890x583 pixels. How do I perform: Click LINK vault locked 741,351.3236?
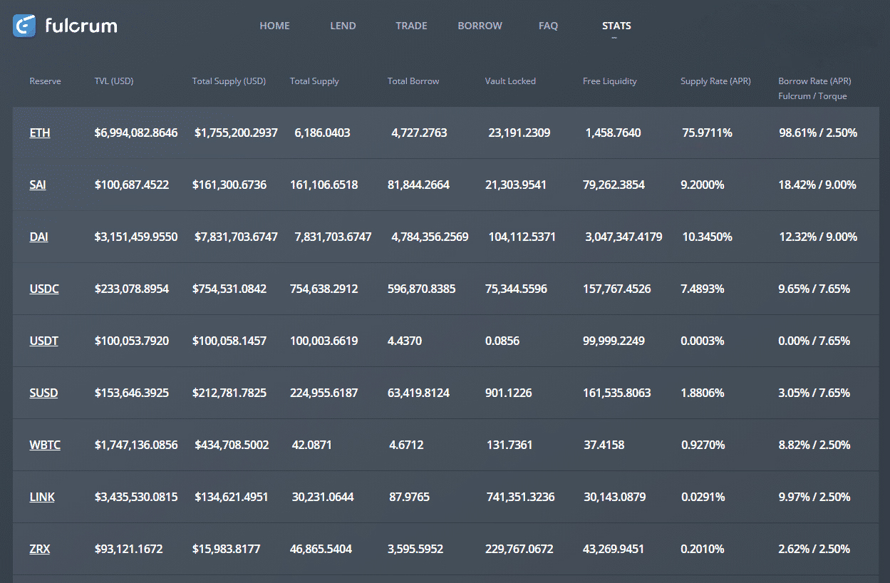pyautogui.click(x=521, y=497)
